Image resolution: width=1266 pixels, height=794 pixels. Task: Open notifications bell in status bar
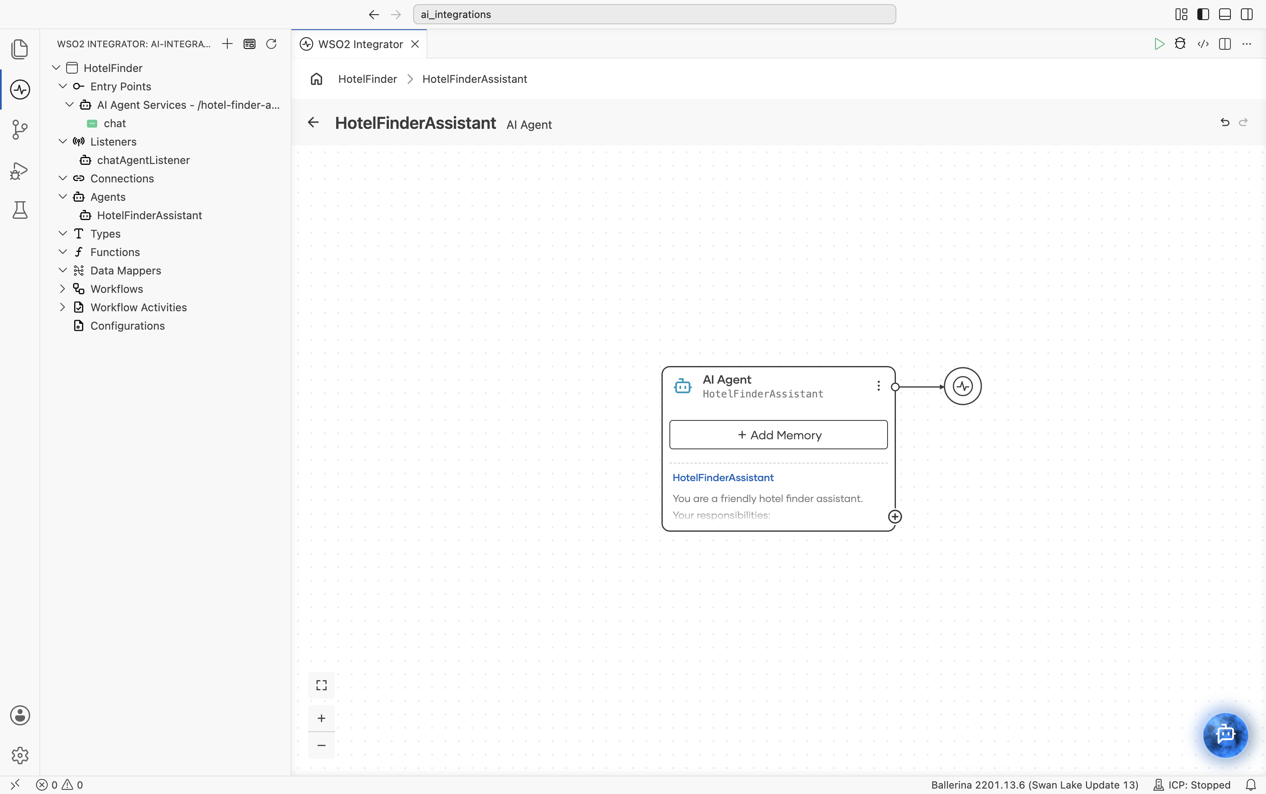1251,784
